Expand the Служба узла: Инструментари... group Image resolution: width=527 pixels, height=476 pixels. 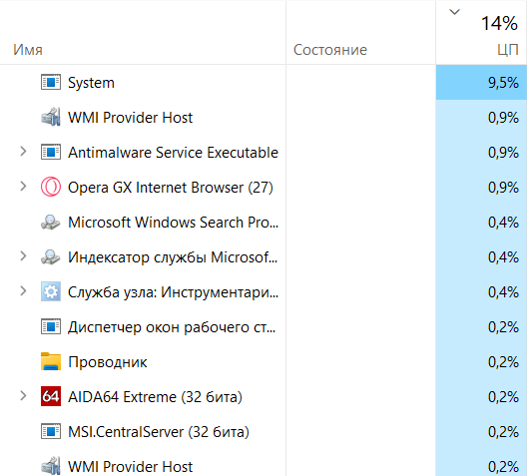coord(23,291)
